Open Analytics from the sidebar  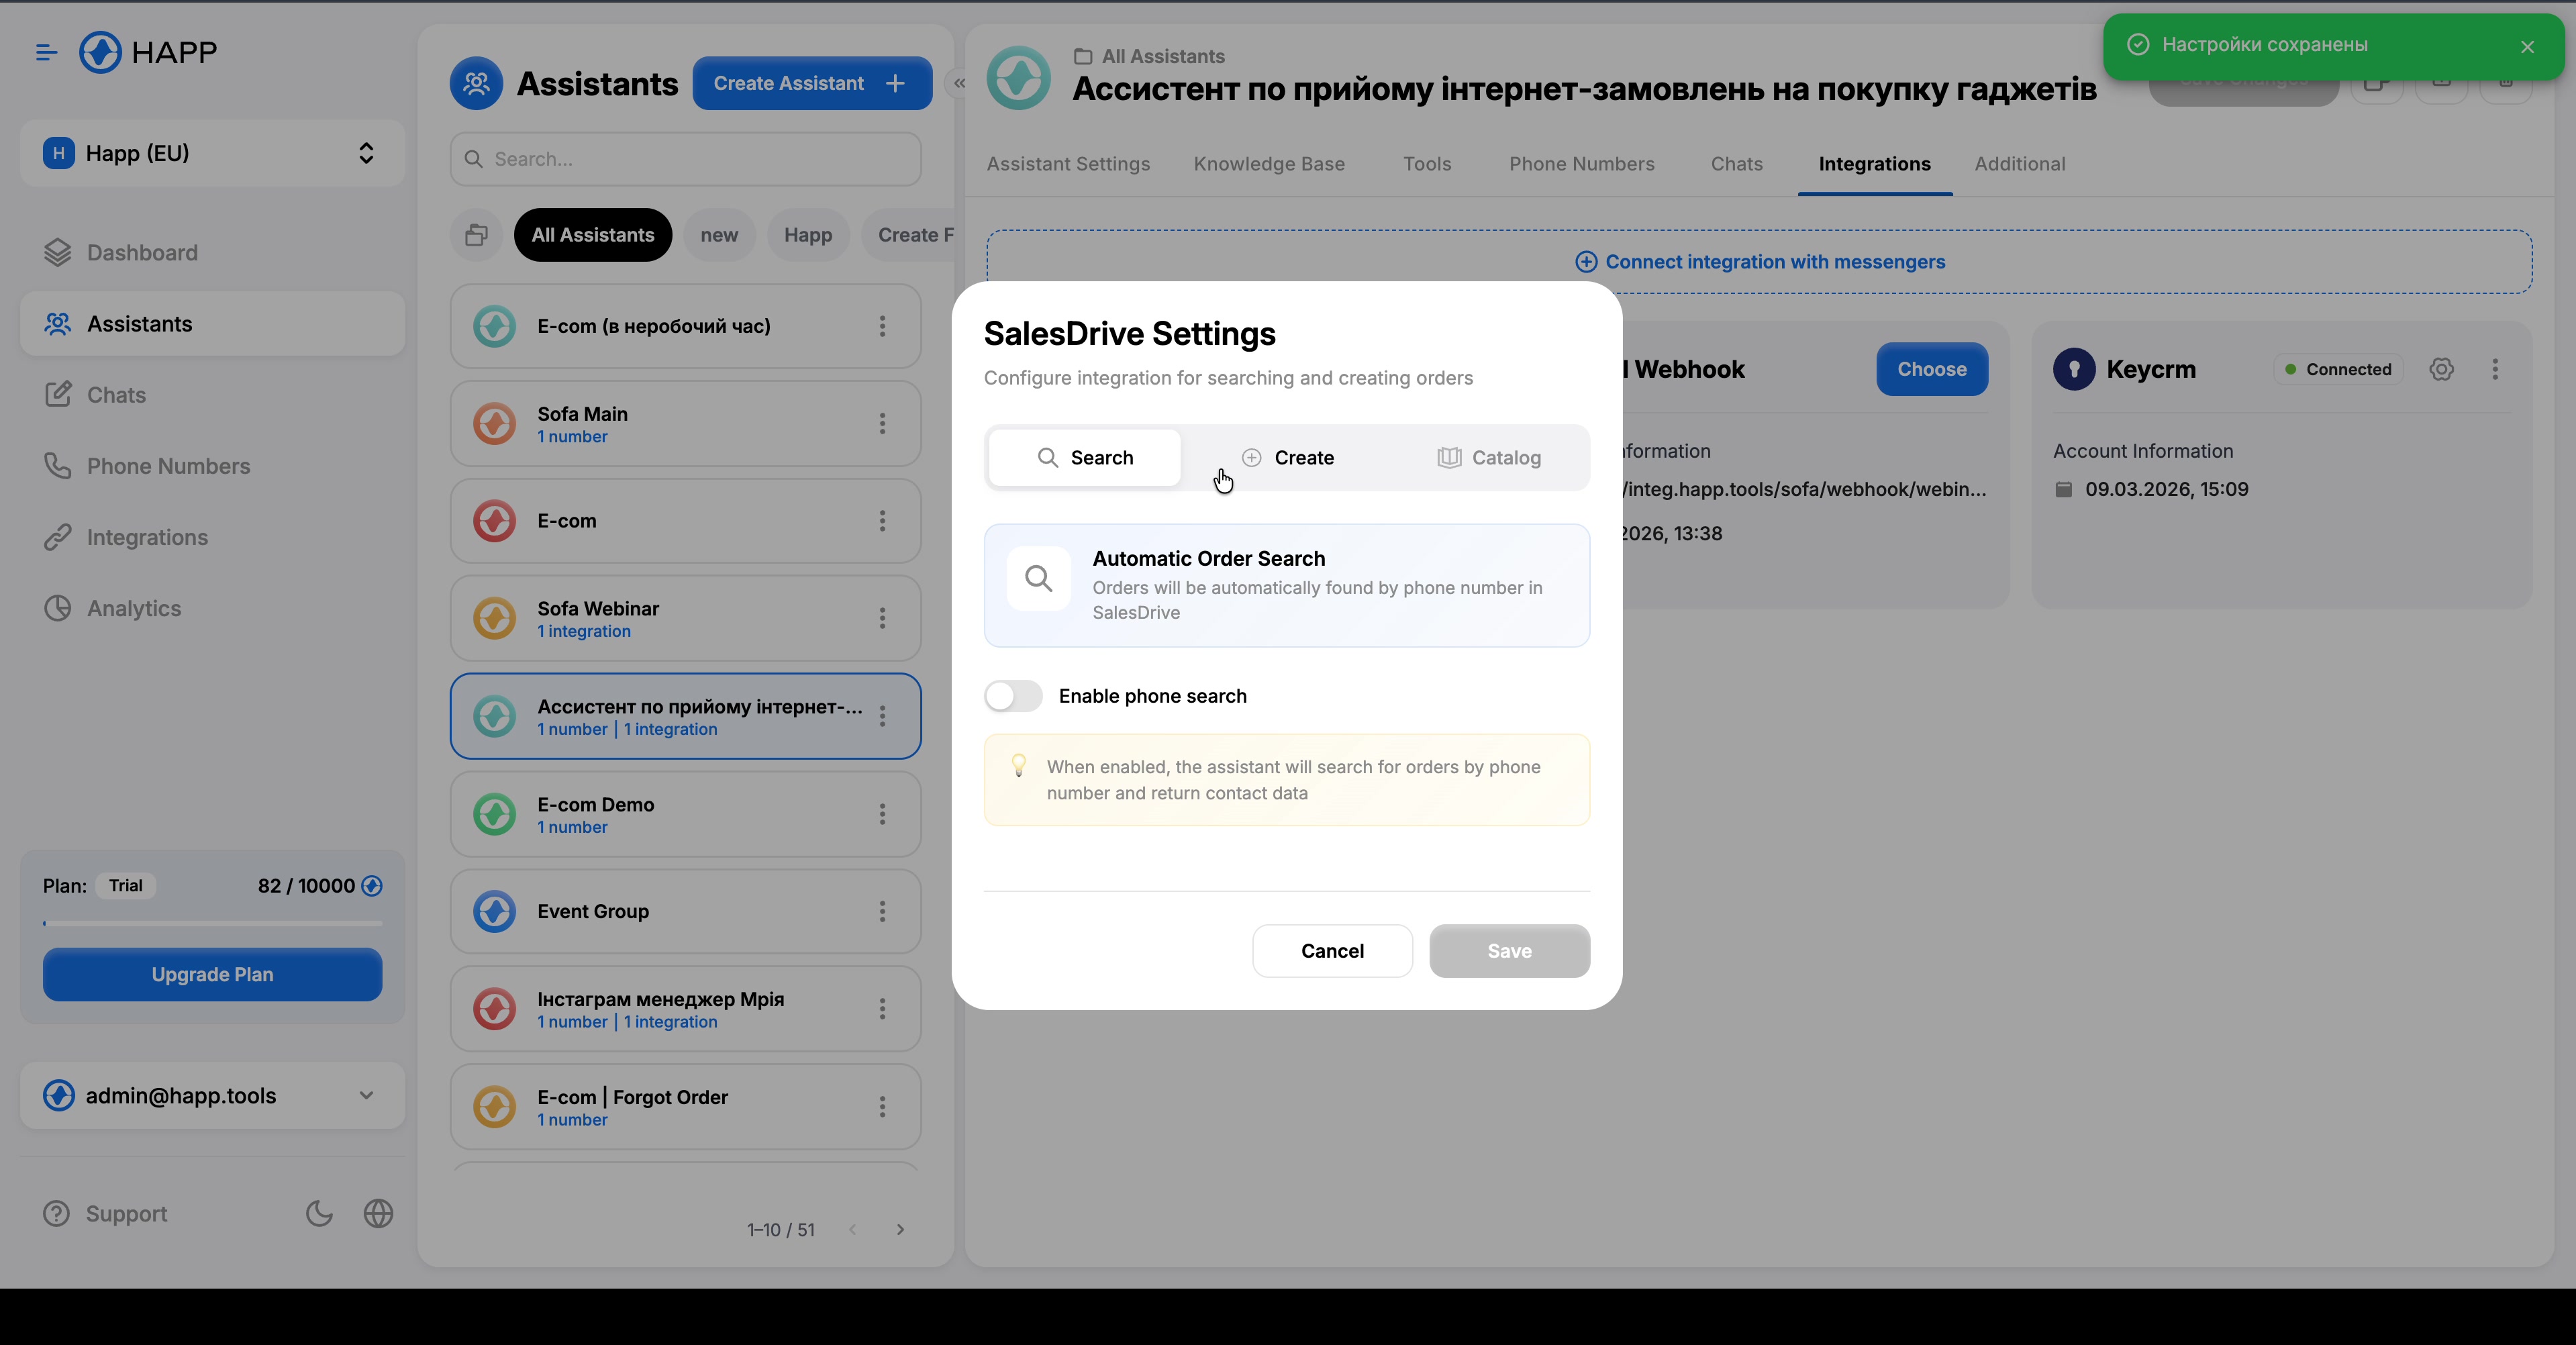tap(134, 608)
